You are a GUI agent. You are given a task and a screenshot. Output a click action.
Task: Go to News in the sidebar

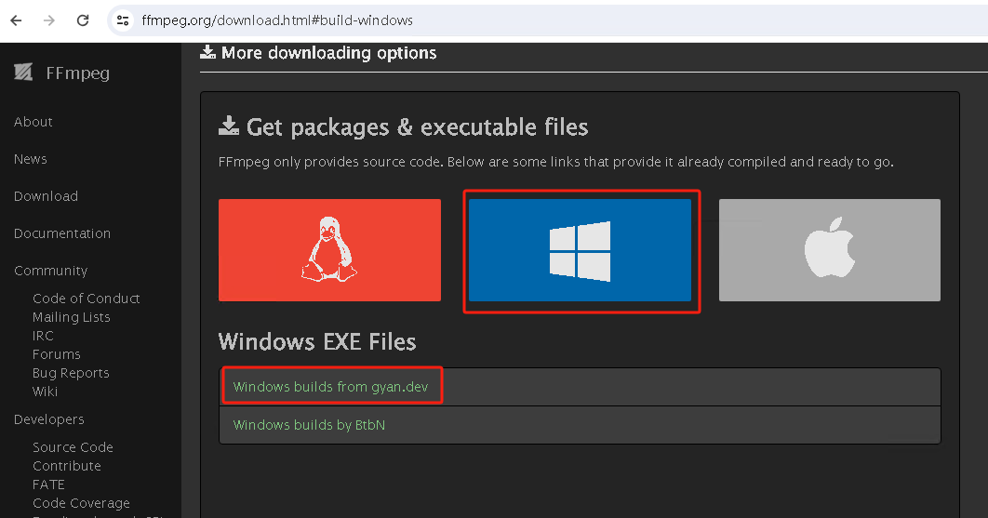(x=31, y=159)
